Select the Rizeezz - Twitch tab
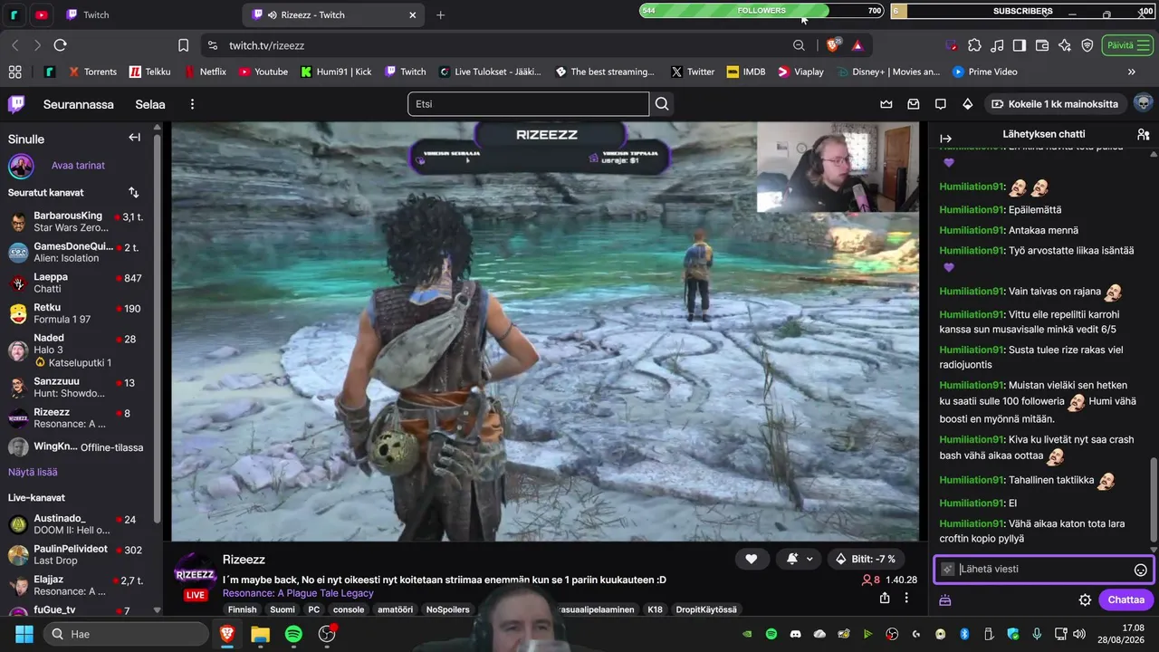This screenshot has width=1159, height=652. 334,14
